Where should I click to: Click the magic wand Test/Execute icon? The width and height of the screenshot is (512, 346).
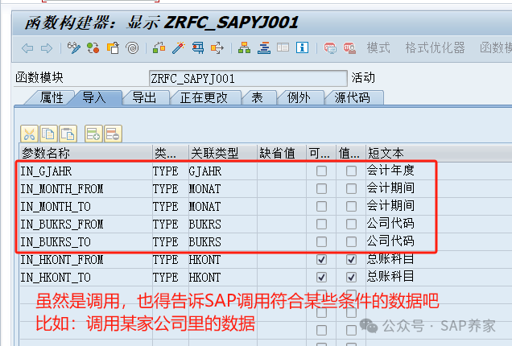[x=178, y=48]
